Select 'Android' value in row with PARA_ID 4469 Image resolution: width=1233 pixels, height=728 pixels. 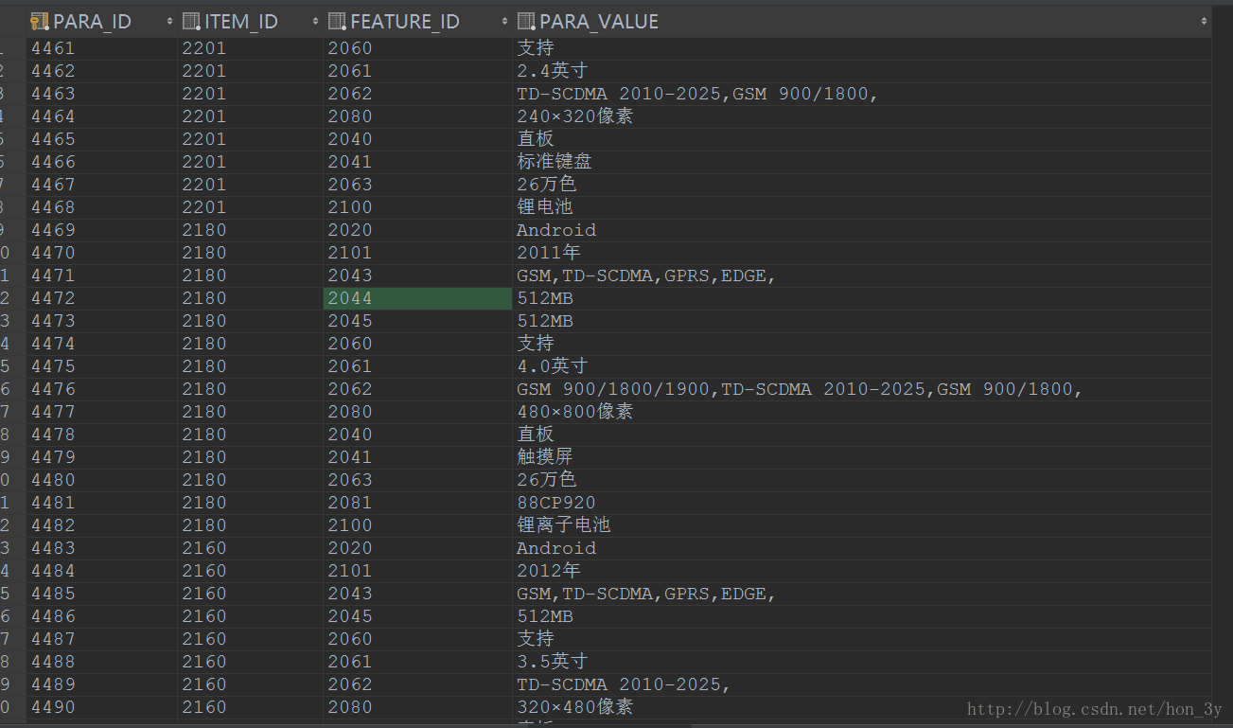click(862, 230)
